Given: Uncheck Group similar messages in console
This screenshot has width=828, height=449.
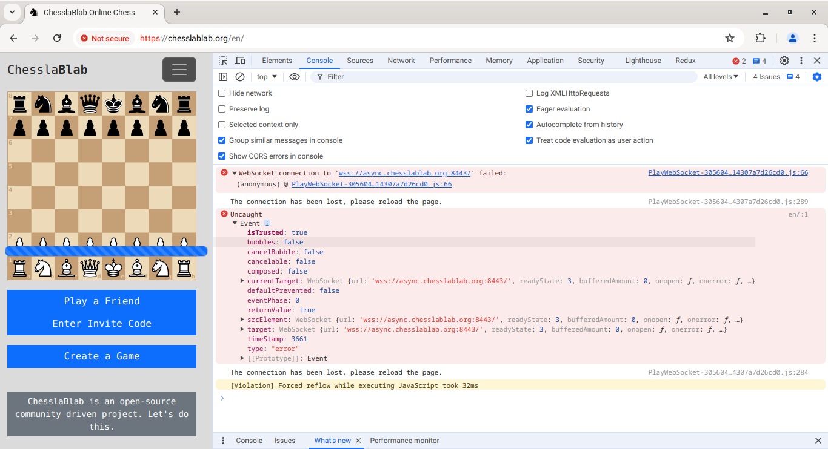Looking at the screenshot, I should coord(222,140).
